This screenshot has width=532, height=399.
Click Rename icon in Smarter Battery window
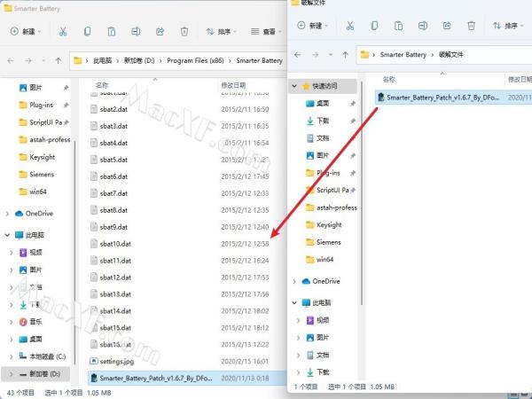click(x=136, y=32)
